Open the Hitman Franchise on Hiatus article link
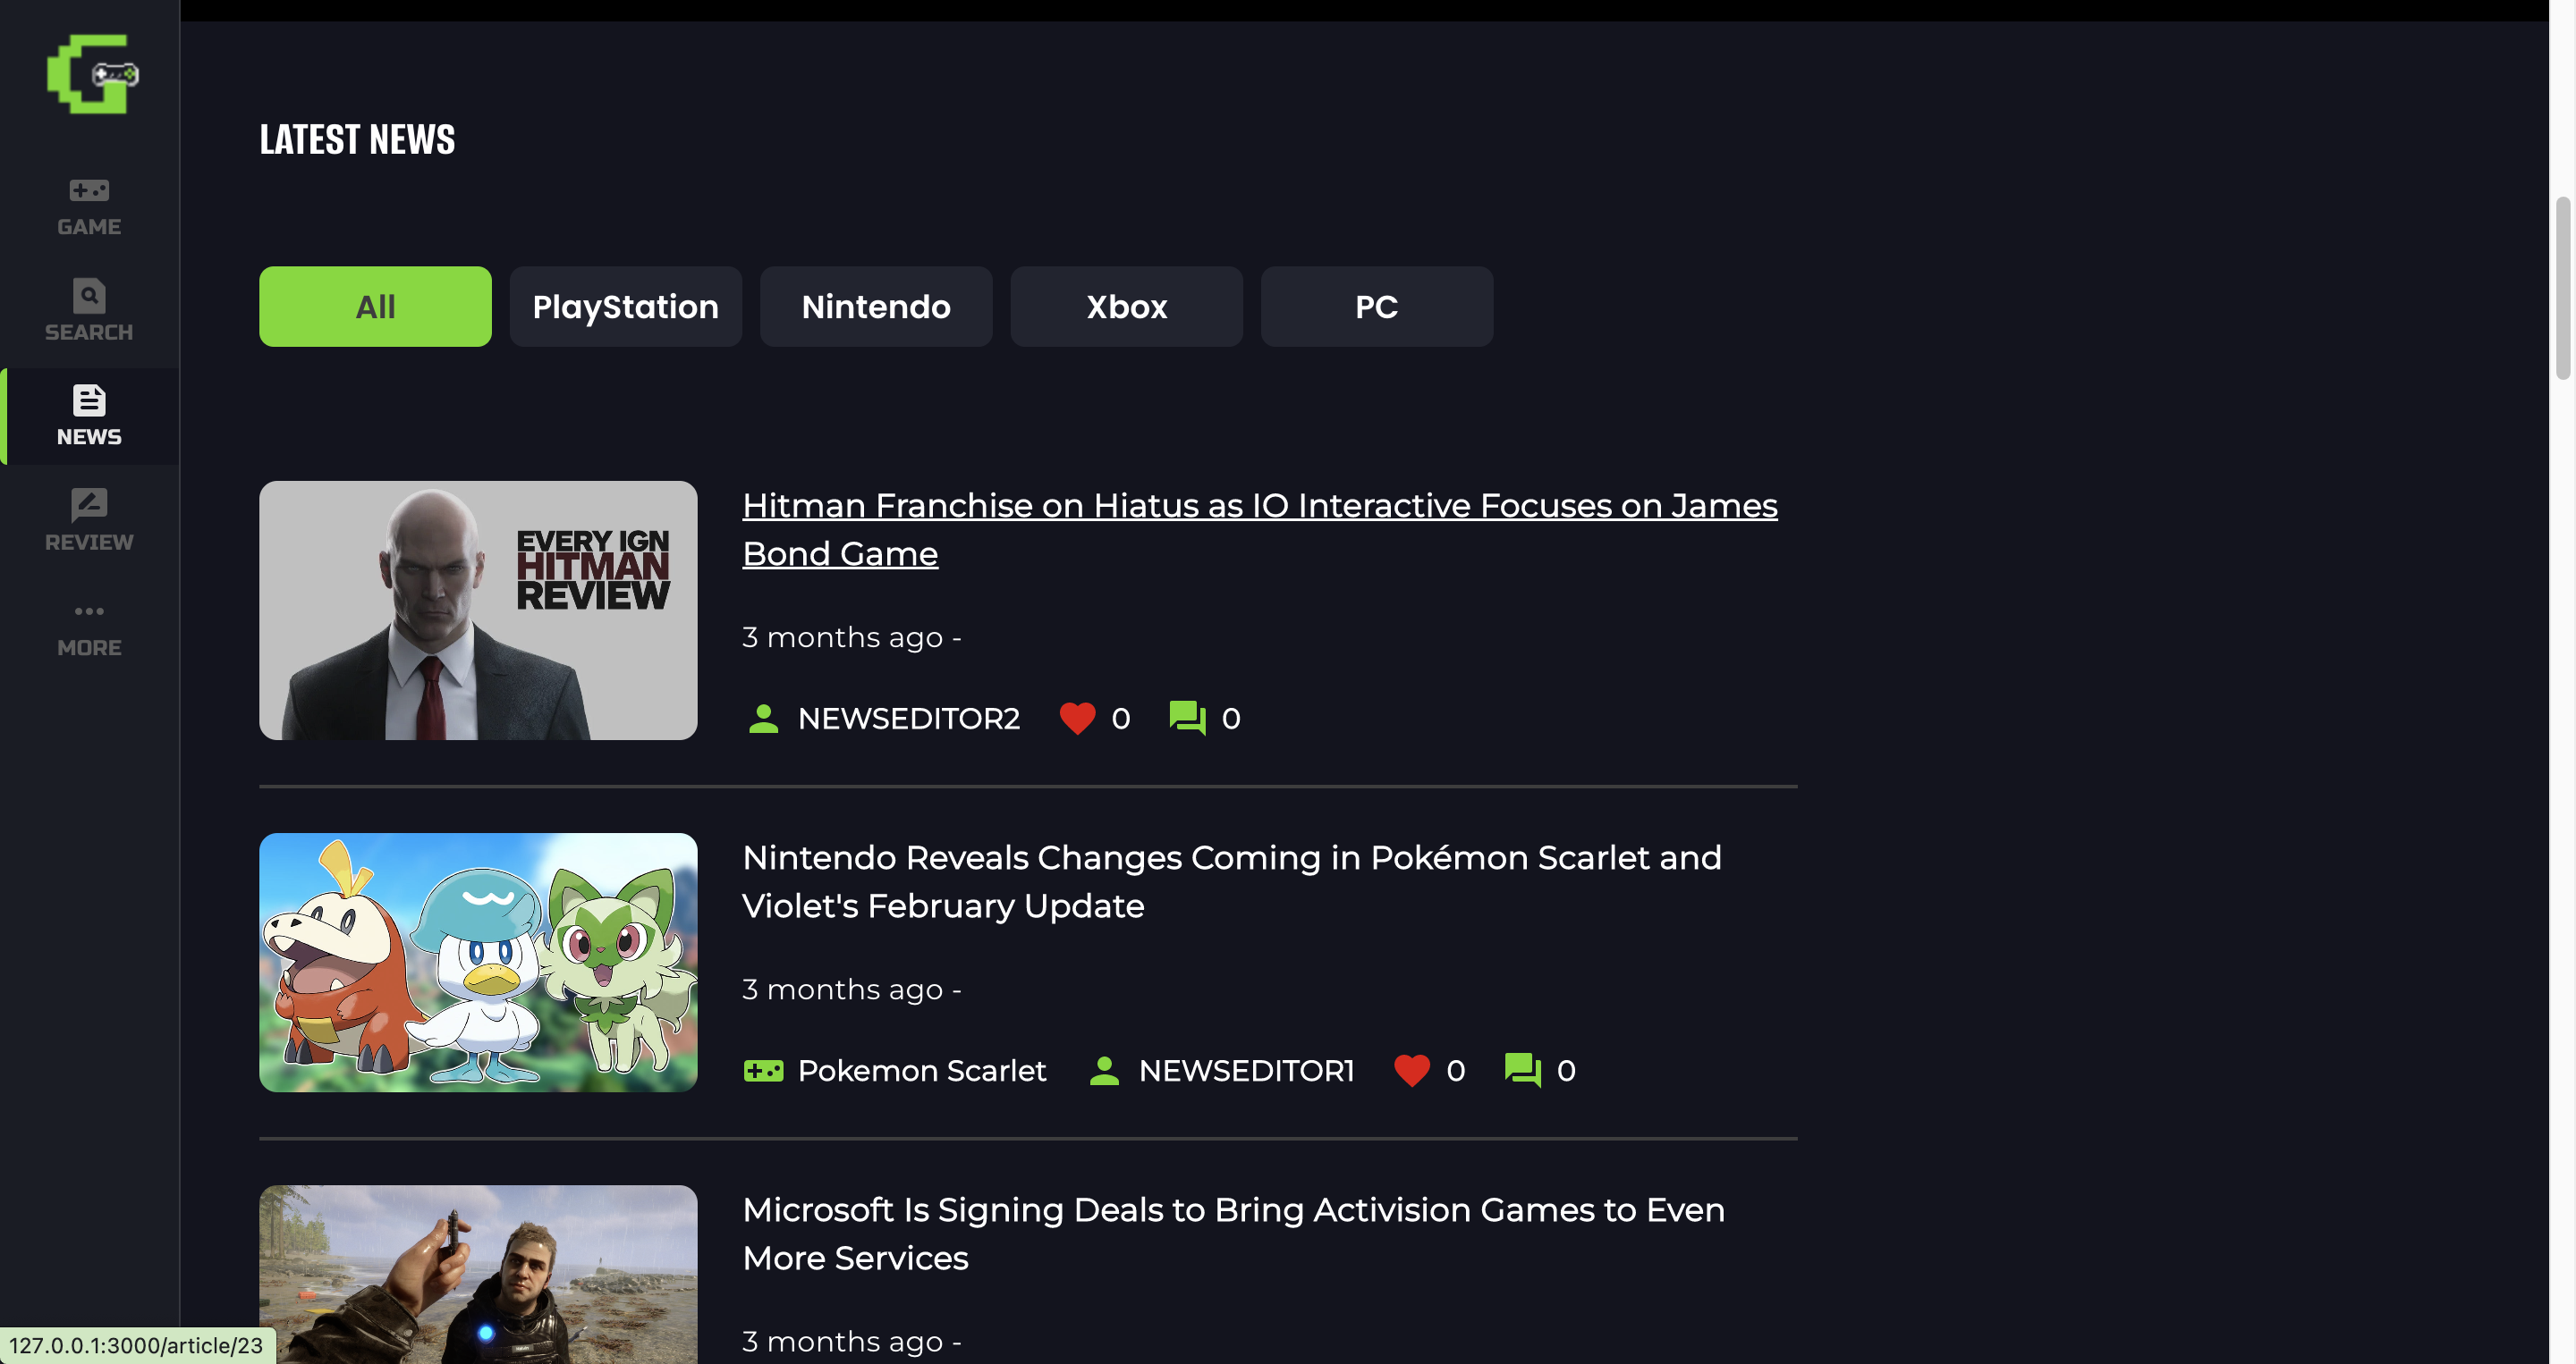The image size is (2576, 1364). point(1260,530)
